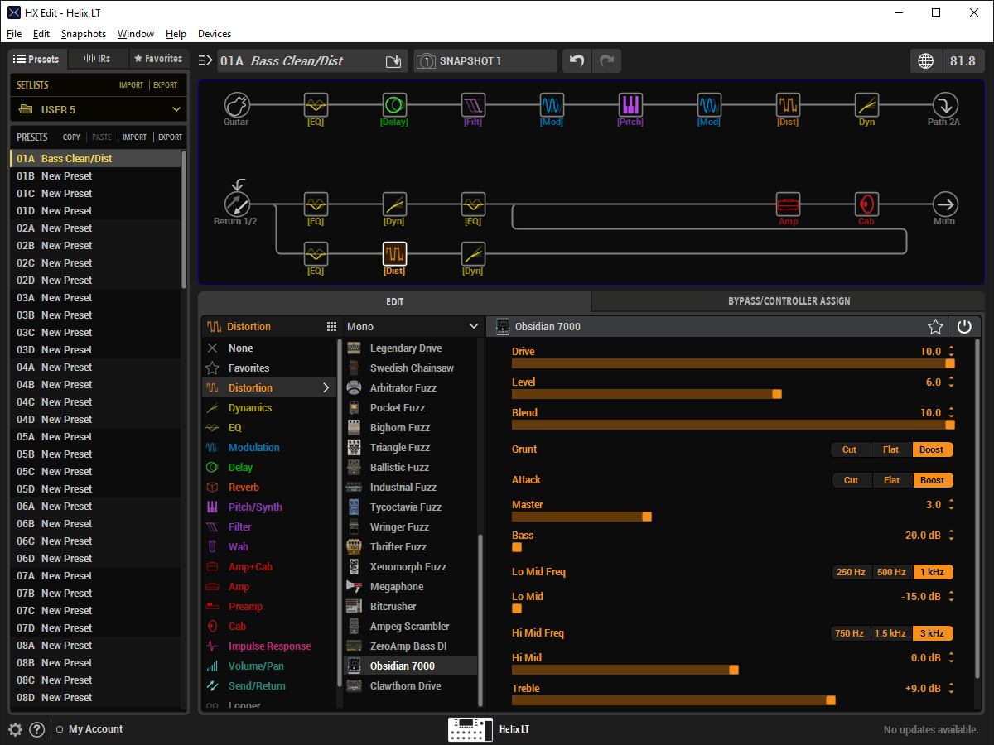Open the globe network icon

926,61
